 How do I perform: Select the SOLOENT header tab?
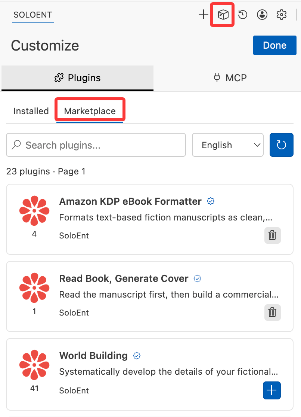tap(32, 15)
